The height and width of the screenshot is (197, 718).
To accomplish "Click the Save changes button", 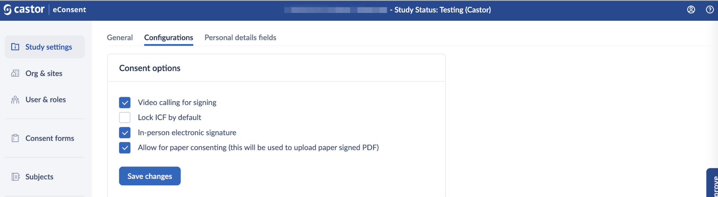I will tap(149, 176).
